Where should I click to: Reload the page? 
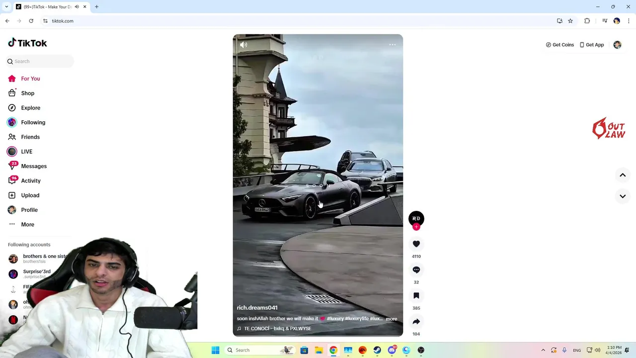[x=31, y=21]
